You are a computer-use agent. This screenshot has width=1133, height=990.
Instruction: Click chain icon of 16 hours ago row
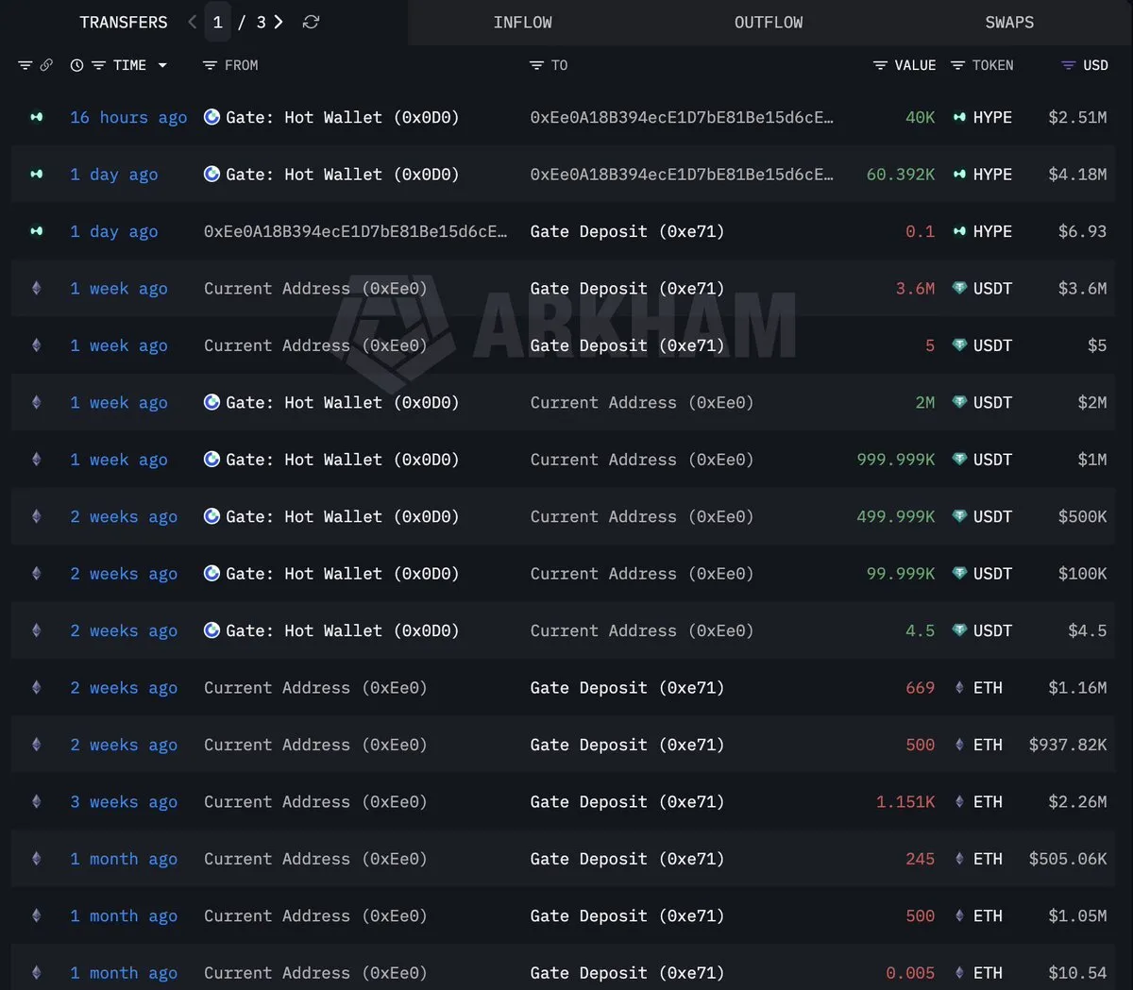pos(37,117)
